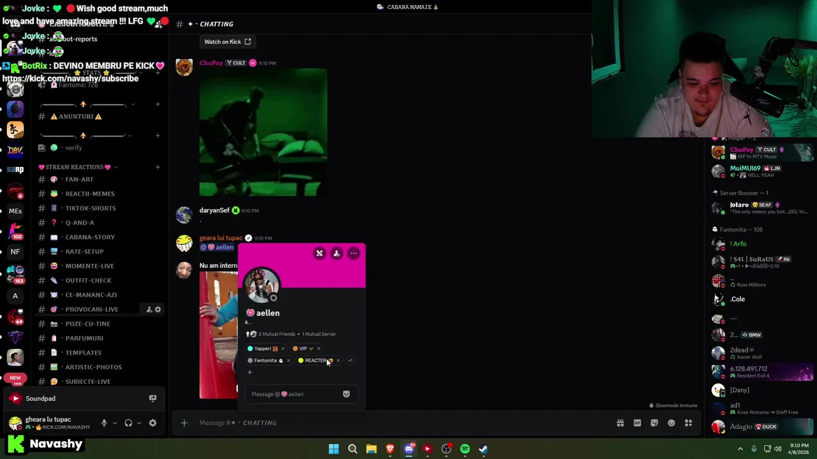Select member Adagio in the member list
The height and width of the screenshot is (459, 817).
pyautogui.click(x=763, y=426)
